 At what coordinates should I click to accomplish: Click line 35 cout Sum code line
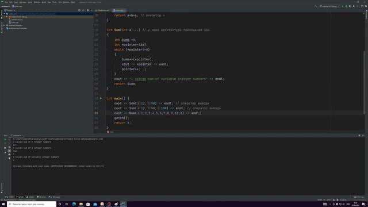coord(158,113)
